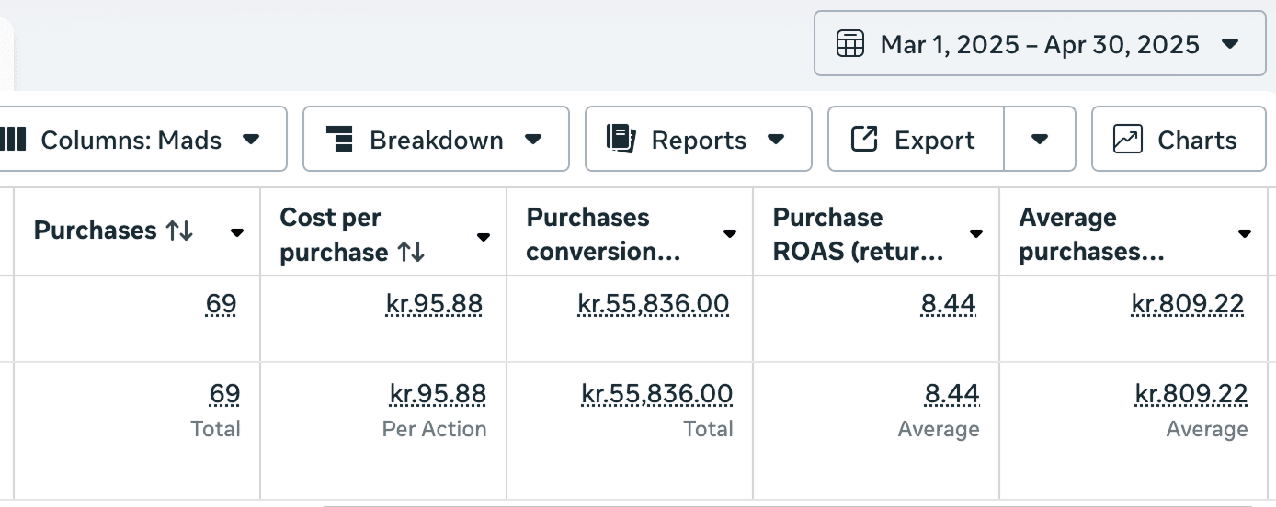Expand the Columns: Mads dropdown
Image resolution: width=1276 pixels, height=507 pixels.
pyautogui.click(x=251, y=140)
